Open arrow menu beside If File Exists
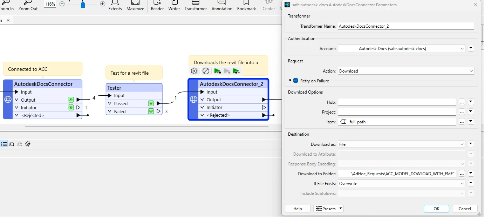 click(x=471, y=183)
